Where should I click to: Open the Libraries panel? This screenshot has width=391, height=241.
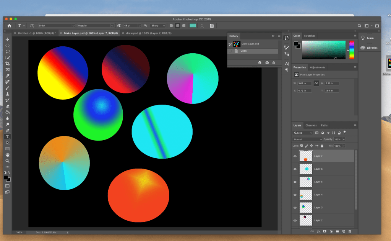coord(369,48)
